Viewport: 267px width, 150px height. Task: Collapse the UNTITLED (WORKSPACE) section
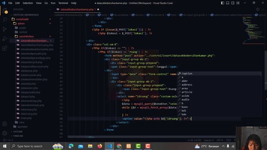pos(26,15)
